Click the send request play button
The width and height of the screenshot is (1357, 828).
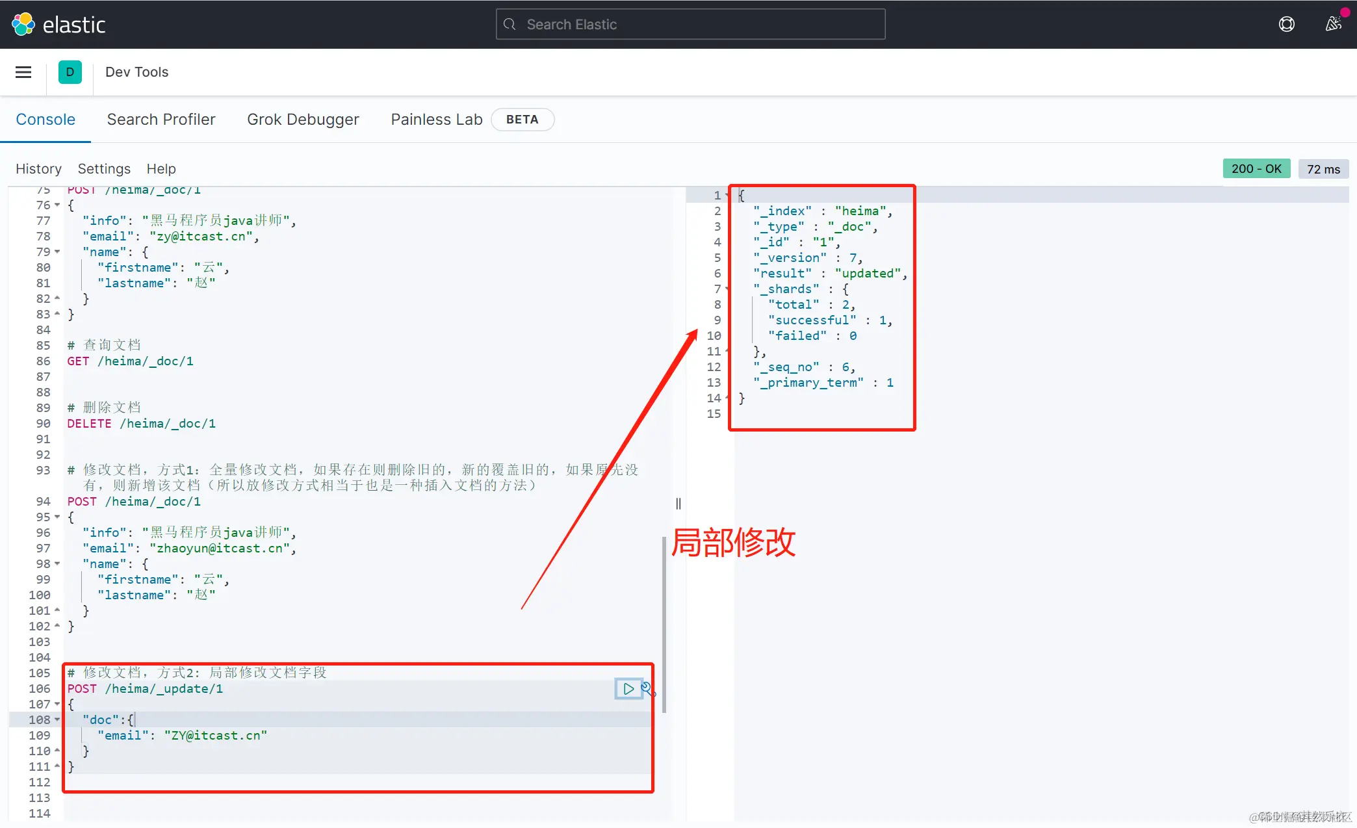[x=628, y=689]
